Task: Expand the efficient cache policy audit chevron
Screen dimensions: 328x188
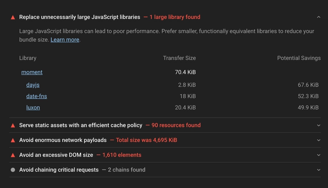Action: (x=319, y=125)
